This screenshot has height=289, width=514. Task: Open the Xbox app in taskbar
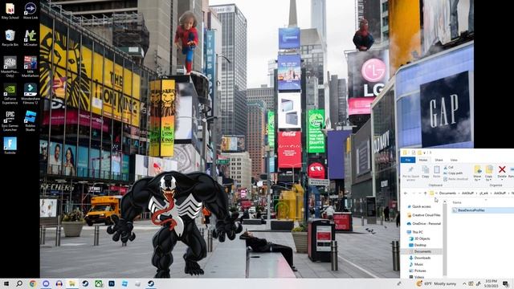point(98,283)
